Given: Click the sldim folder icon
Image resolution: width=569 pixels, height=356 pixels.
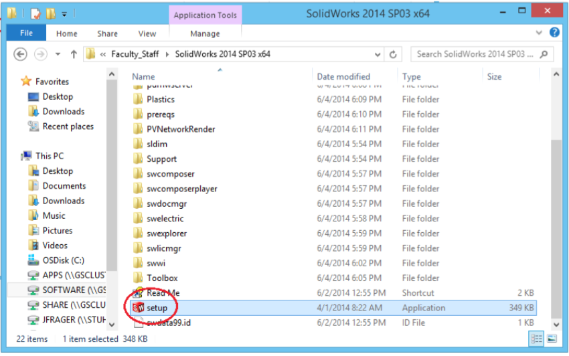Looking at the screenshot, I should click(137, 144).
